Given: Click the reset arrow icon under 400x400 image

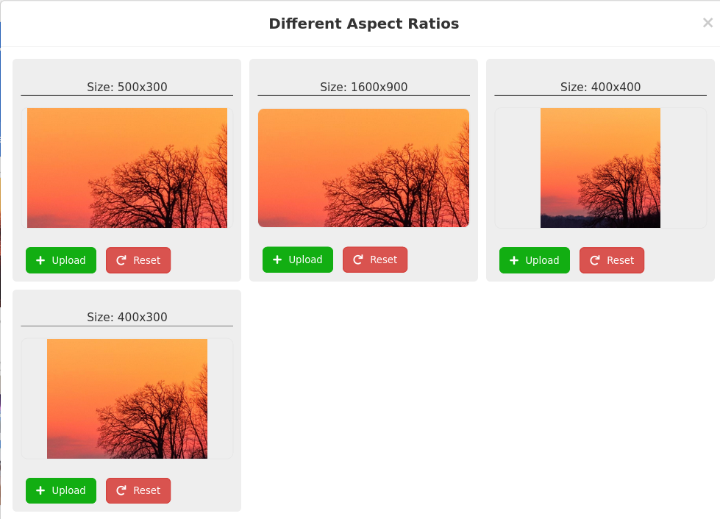Looking at the screenshot, I should (x=595, y=260).
